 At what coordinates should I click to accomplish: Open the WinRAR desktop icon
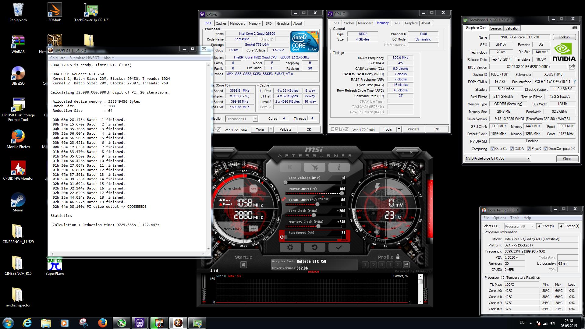coord(18,44)
